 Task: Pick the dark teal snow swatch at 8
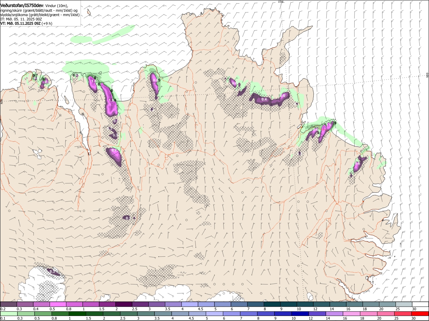coord(272,304)
